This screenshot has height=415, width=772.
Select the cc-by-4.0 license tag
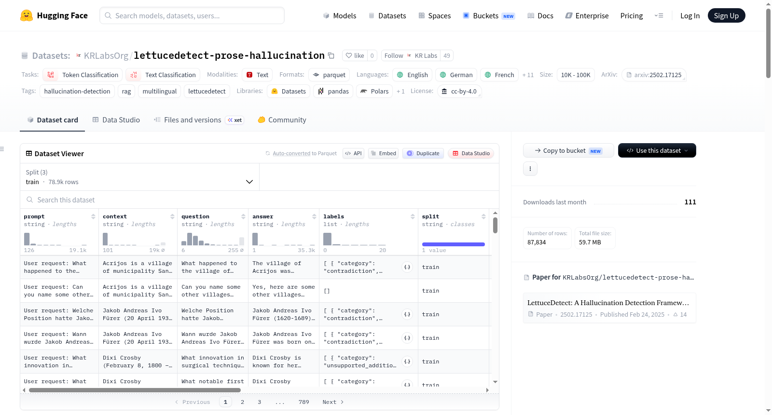[x=459, y=91]
